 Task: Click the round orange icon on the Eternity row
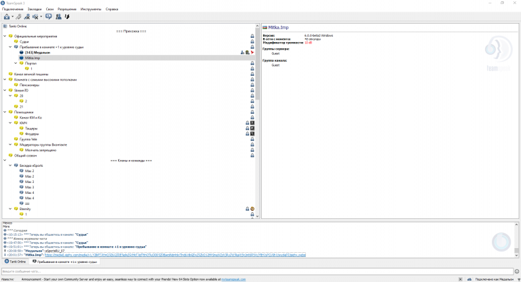click(x=252, y=209)
